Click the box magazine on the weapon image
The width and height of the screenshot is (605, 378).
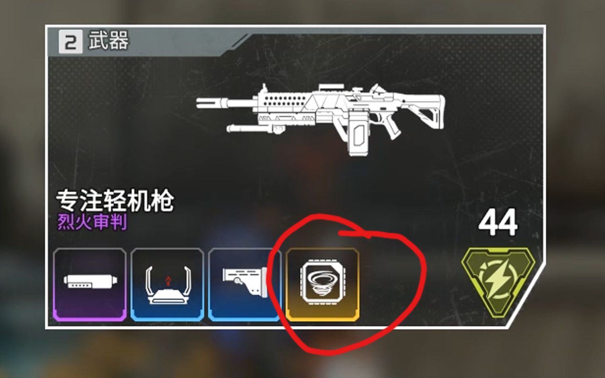coord(359,133)
